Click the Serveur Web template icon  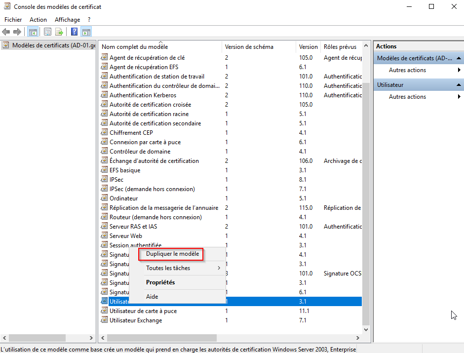pos(104,236)
